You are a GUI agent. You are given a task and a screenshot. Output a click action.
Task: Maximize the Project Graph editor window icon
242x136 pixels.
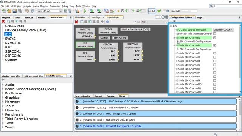[167, 17]
